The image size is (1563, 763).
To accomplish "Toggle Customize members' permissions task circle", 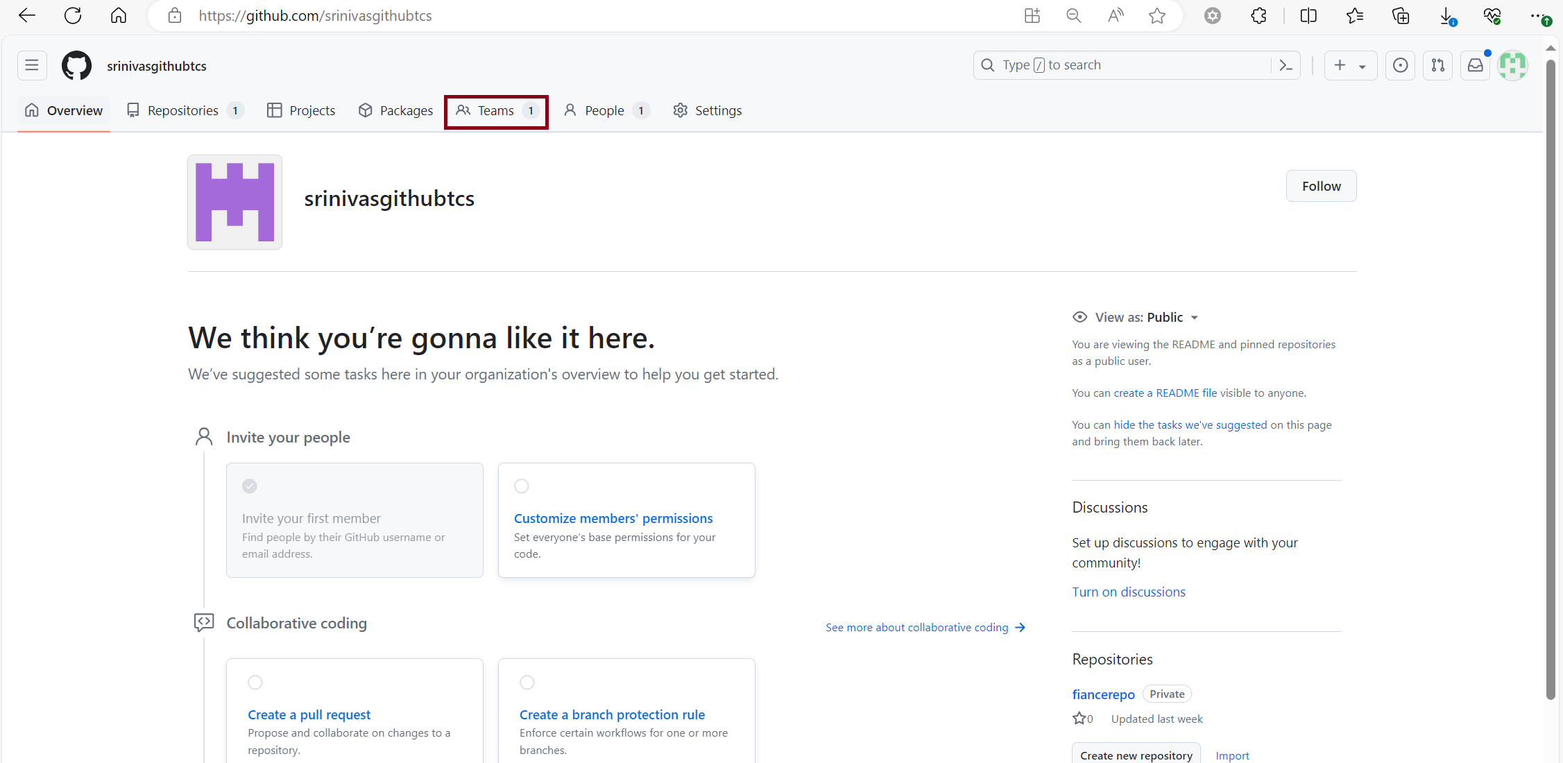I will click(522, 486).
